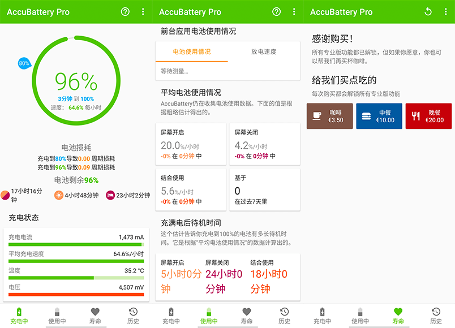Viewport: 455px width, 328px height.
Task: Select 历史 tab in first screen bottom bar
Action: pos(133,316)
